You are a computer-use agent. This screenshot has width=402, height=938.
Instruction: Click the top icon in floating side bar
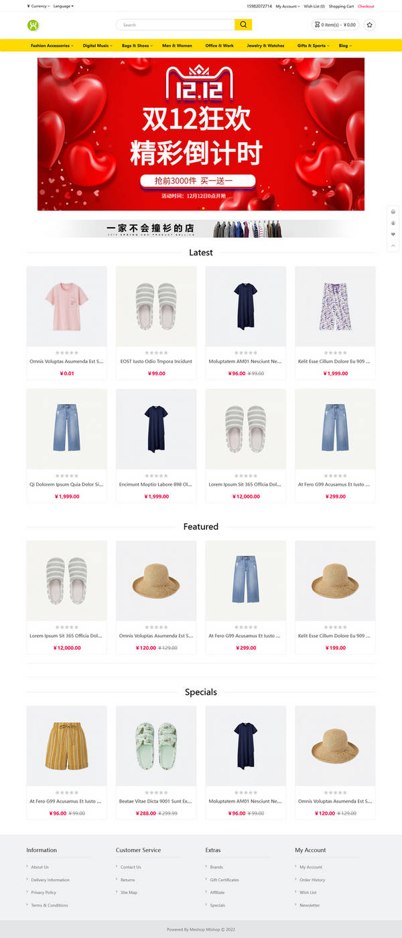tap(393, 211)
